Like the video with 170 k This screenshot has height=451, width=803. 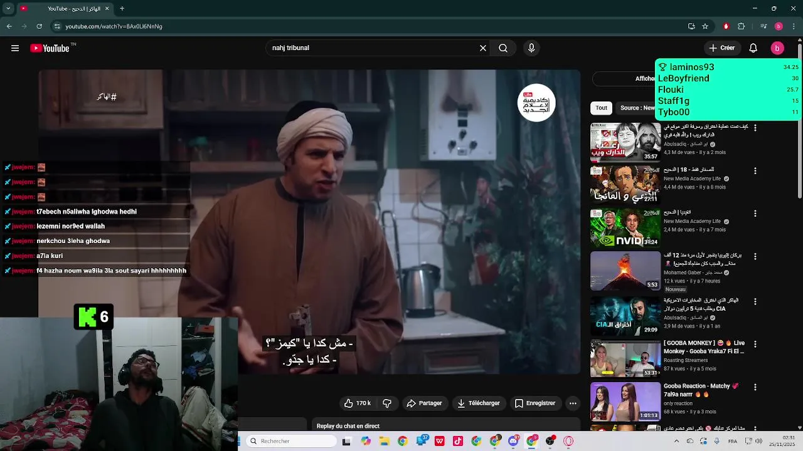(x=358, y=403)
